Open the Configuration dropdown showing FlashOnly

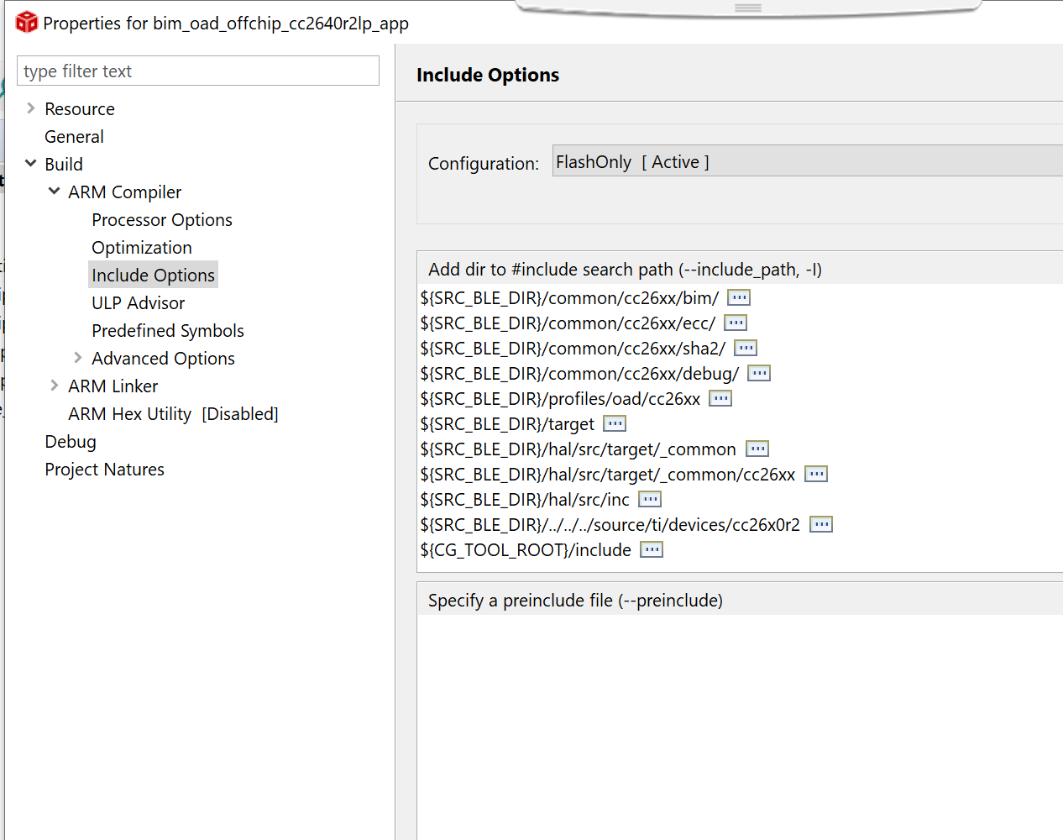click(806, 161)
